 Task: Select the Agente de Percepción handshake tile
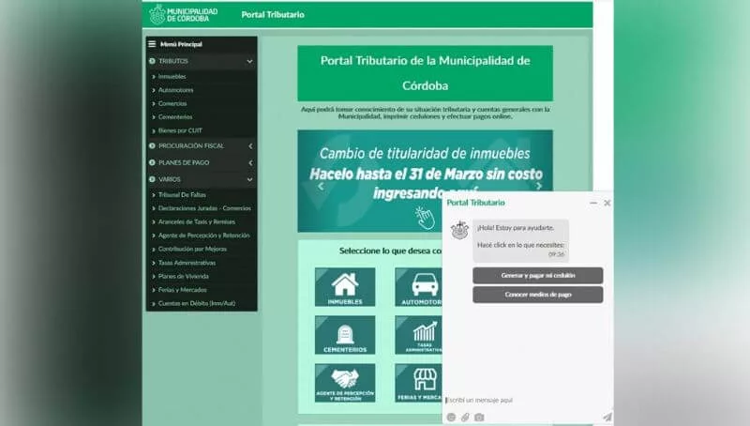pos(344,383)
